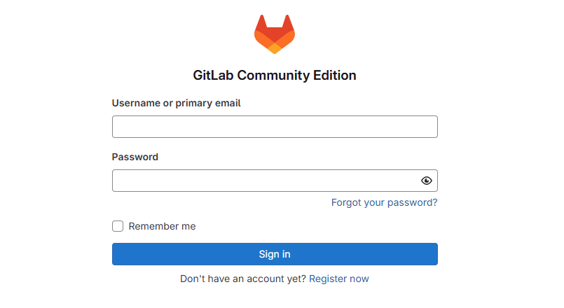
Task: Click the word Forgot in the password link
Action: tap(346, 202)
